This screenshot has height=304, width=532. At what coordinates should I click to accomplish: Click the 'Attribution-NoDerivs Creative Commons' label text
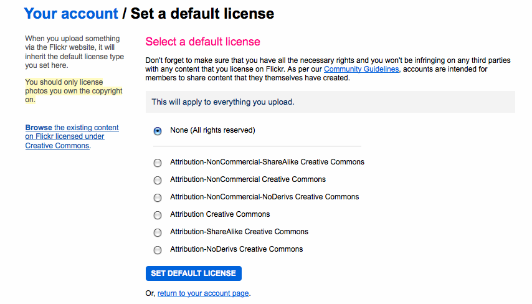(237, 249)
